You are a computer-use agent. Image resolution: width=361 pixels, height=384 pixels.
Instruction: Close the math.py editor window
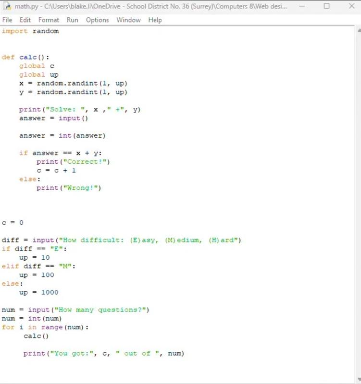[352, 6]
